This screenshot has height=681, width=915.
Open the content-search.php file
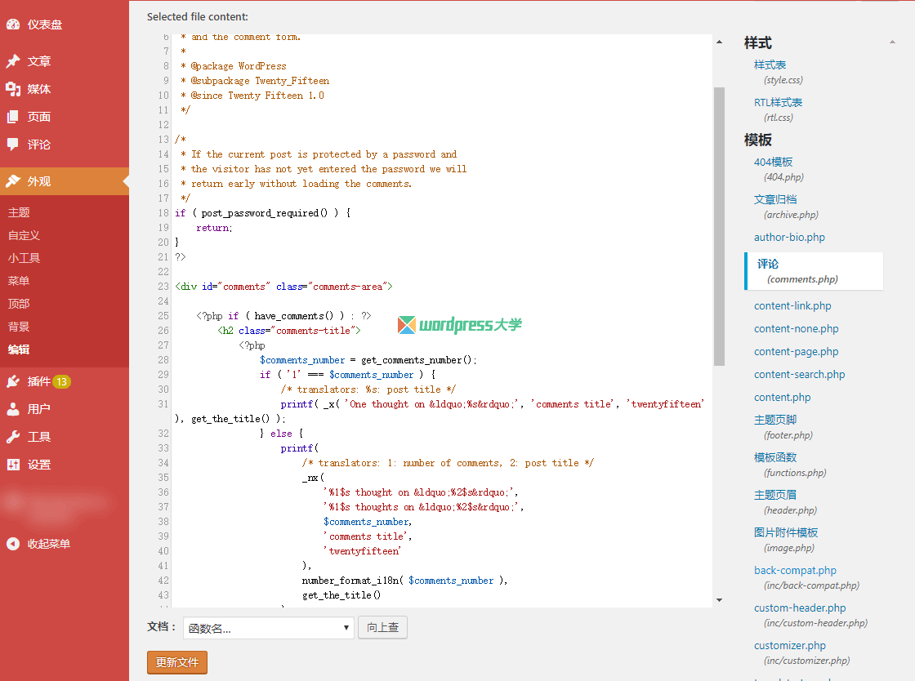click(x=800, y=374)
